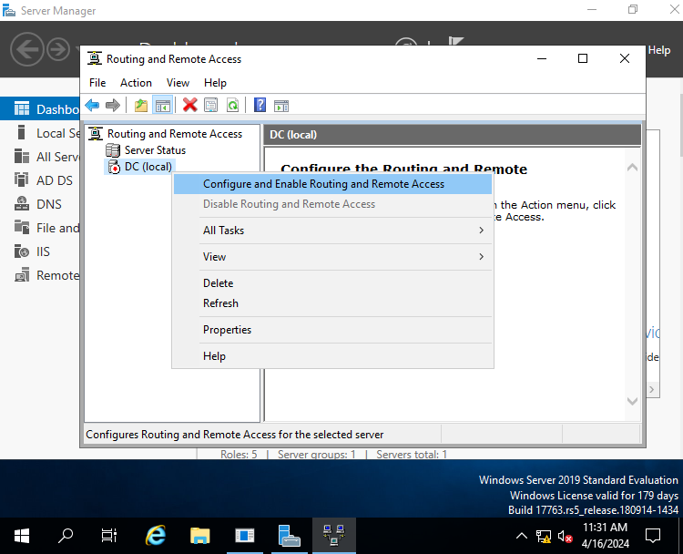This screenshot has height=554, width=683.
Task: Select Server Status in the console tree
Action: (155, 150)
